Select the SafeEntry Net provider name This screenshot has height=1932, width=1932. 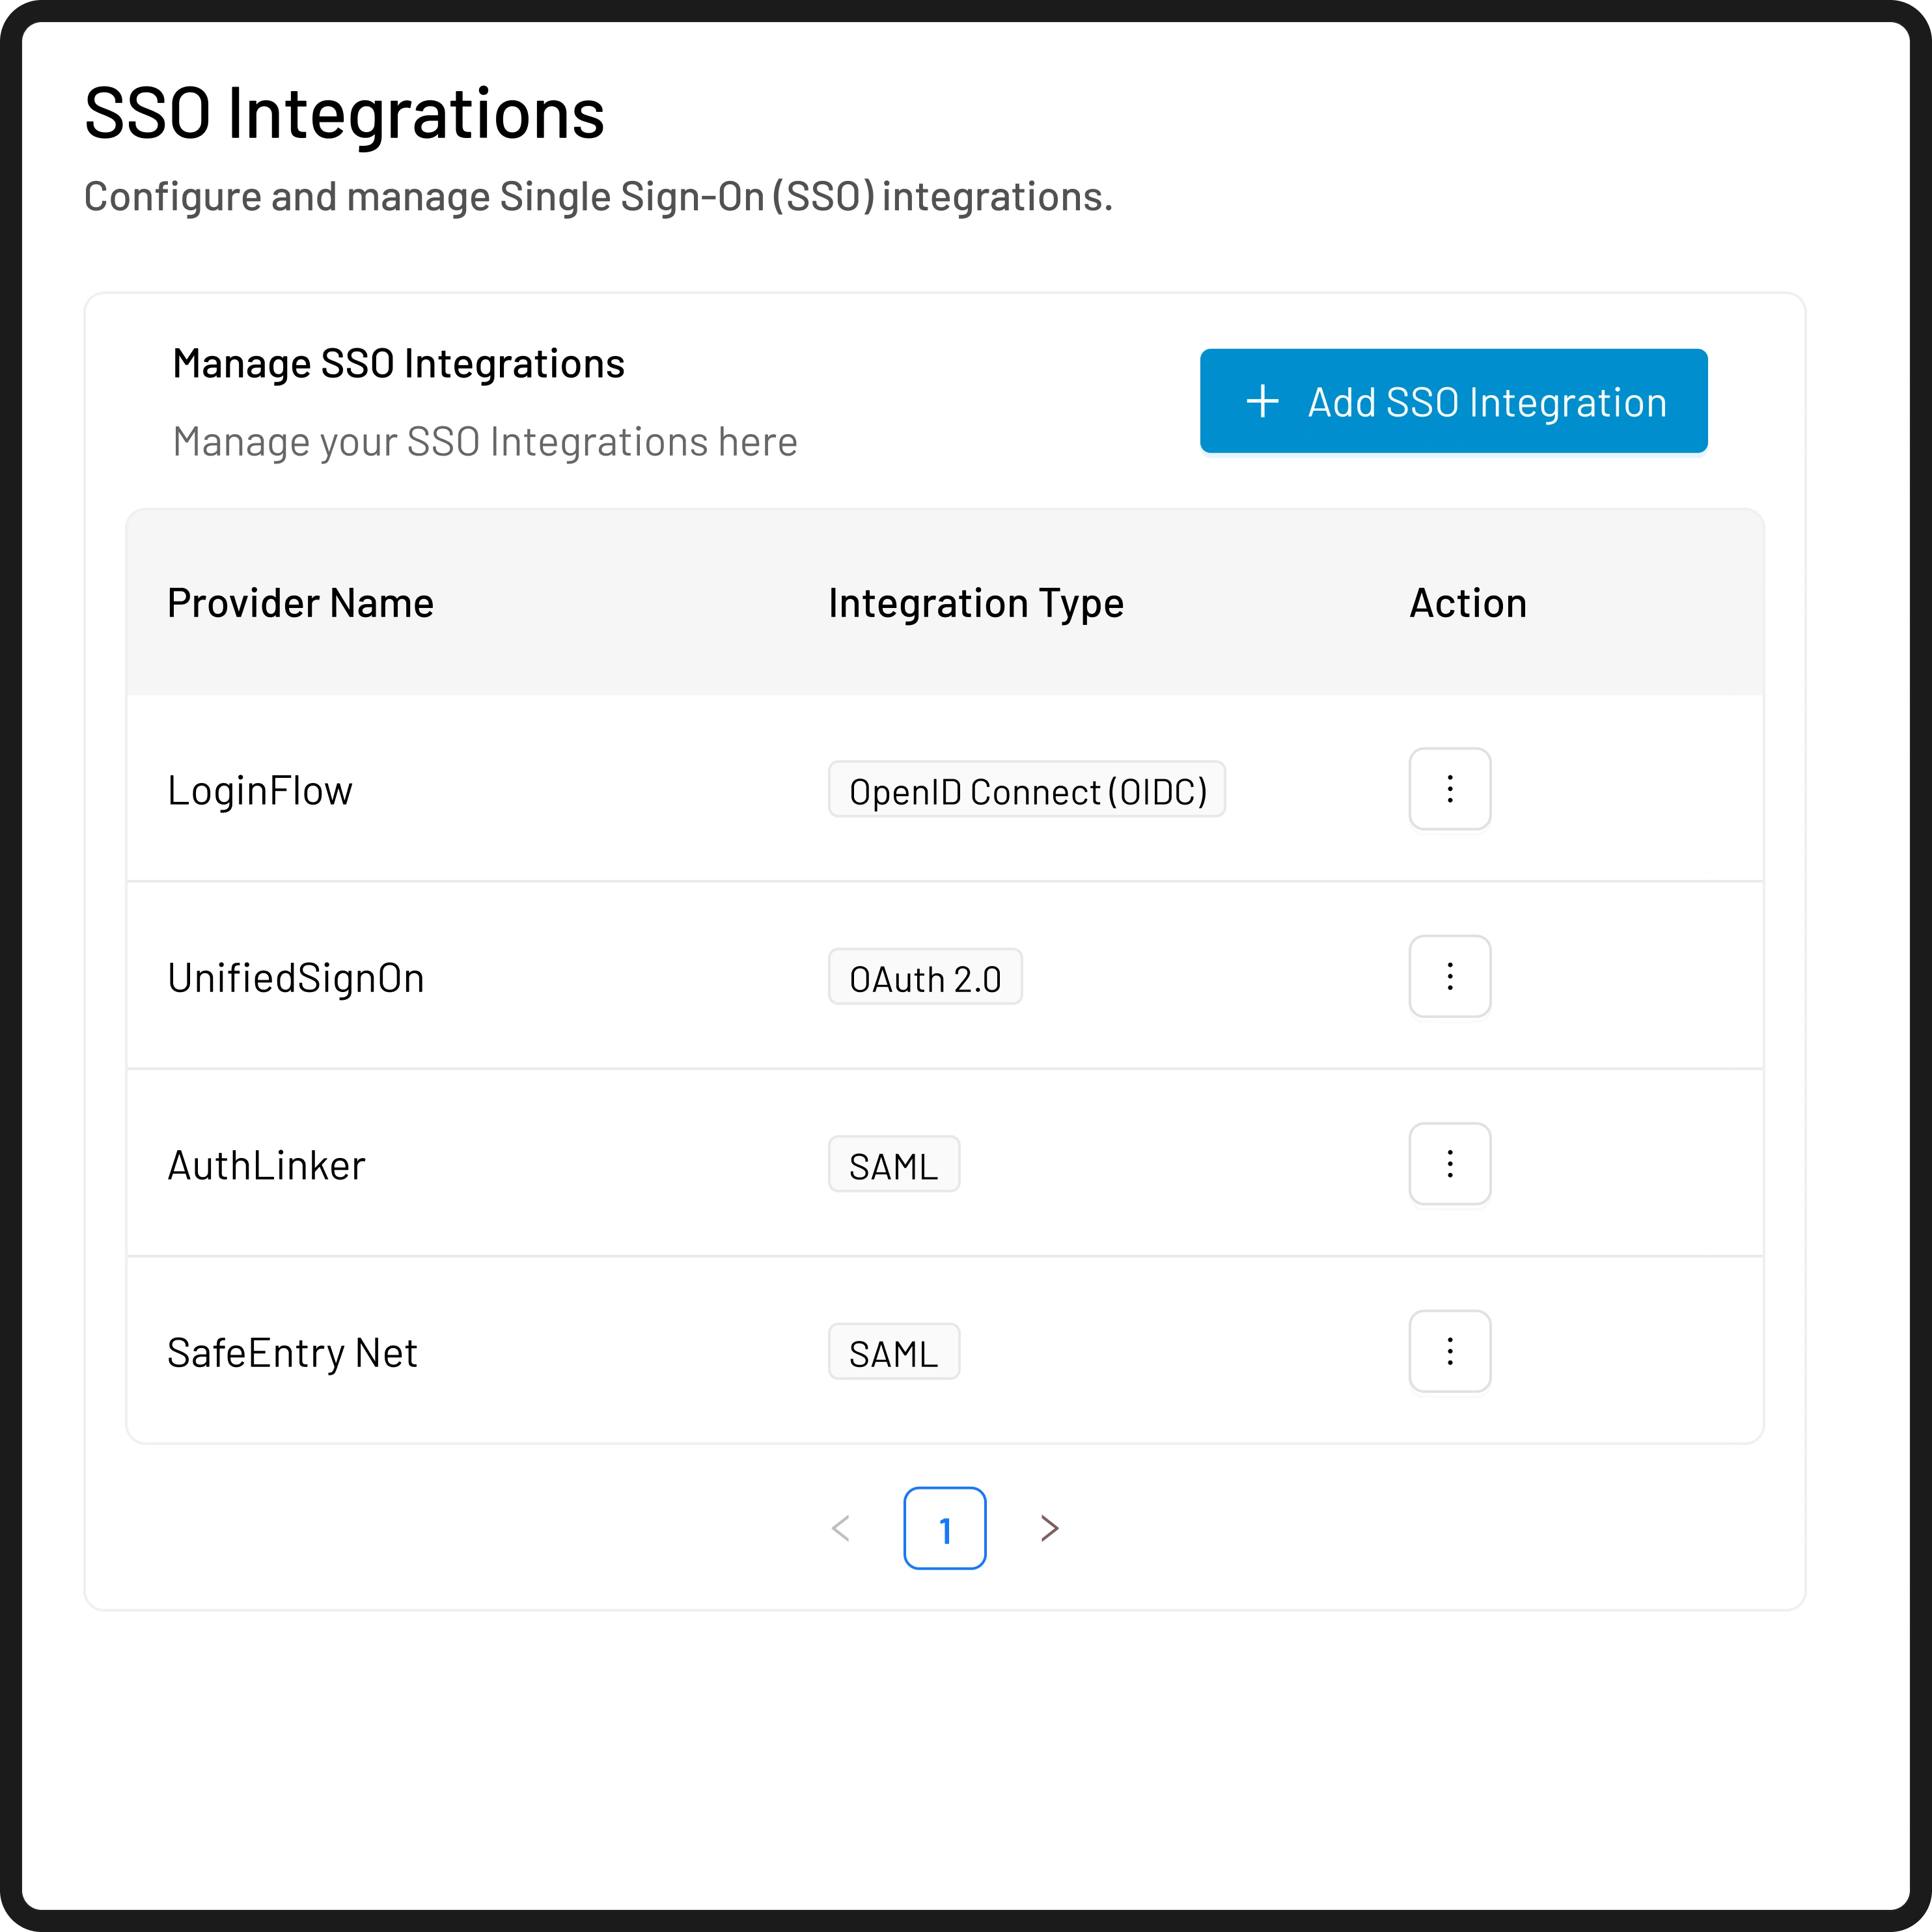point(292,1353)
